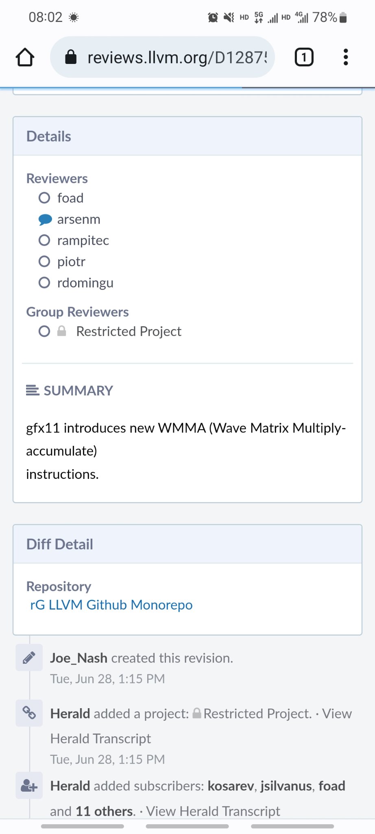Tap the link icon beside Herald project event
The width and height of the screenshot is (375, 834).
29,713
